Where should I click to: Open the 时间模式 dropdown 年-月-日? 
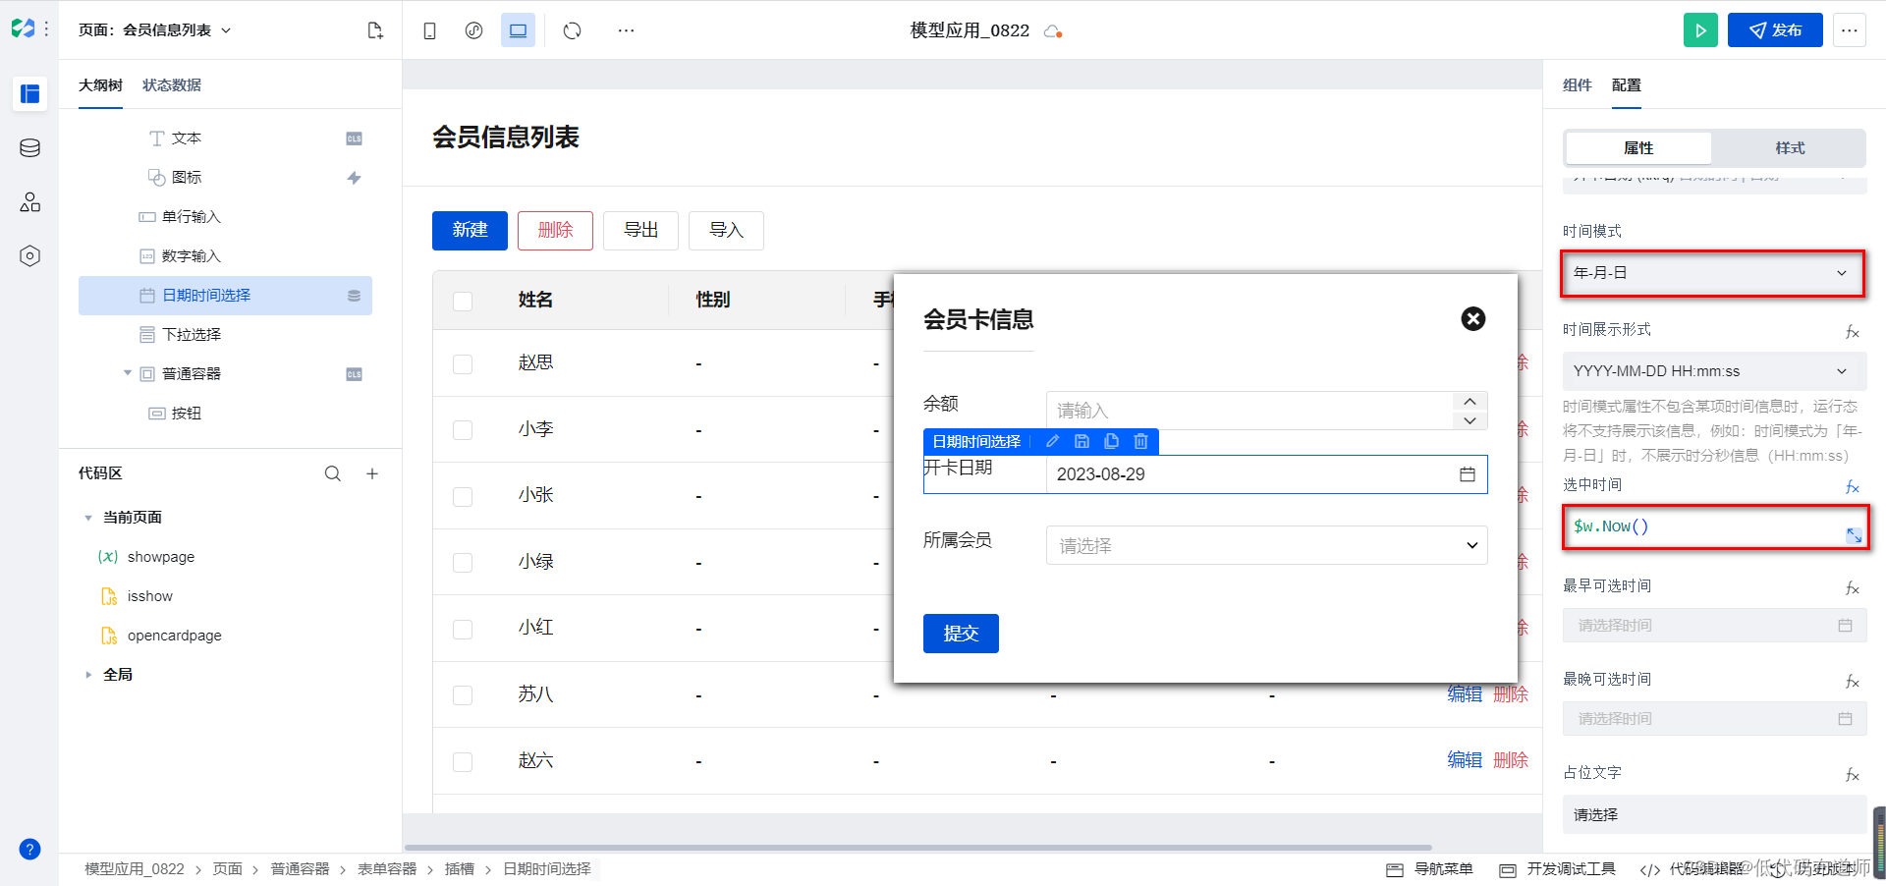[1712, 273]
